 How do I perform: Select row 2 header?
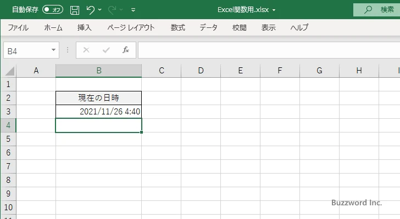pyautogui.click(x=8, y=98)
